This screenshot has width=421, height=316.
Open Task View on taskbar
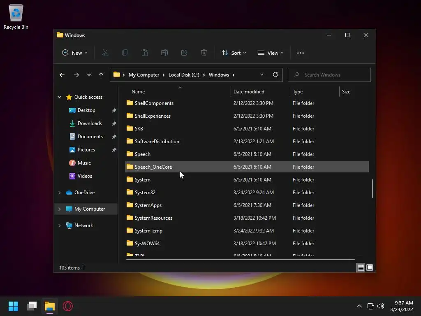click(x=32, y=306)
